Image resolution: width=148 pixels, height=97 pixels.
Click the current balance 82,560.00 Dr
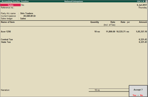(x=29, y=16)
